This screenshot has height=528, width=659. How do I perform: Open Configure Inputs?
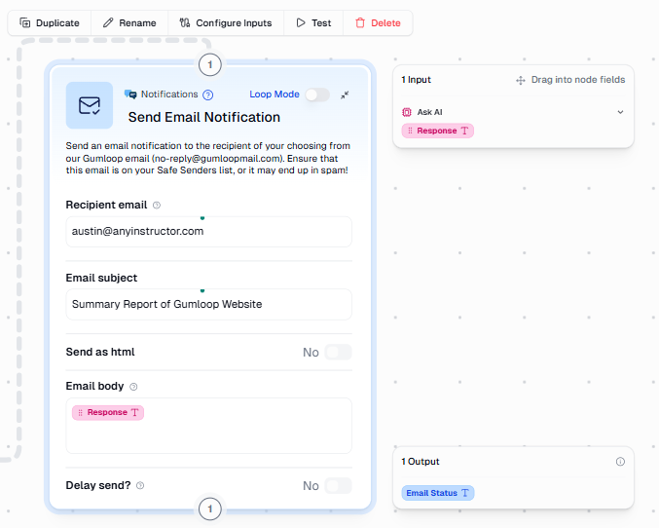pos(226,22)
